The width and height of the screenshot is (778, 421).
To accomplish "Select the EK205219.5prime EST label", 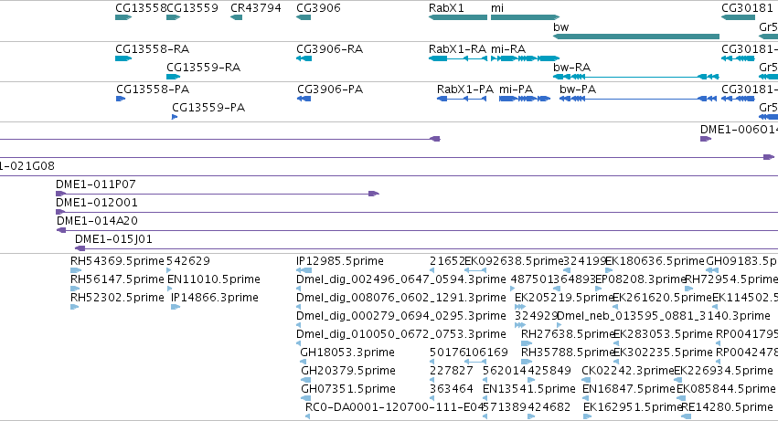I will click(565, 298).
